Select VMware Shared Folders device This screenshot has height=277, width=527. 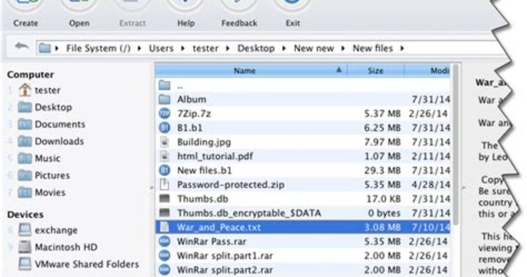78,264
